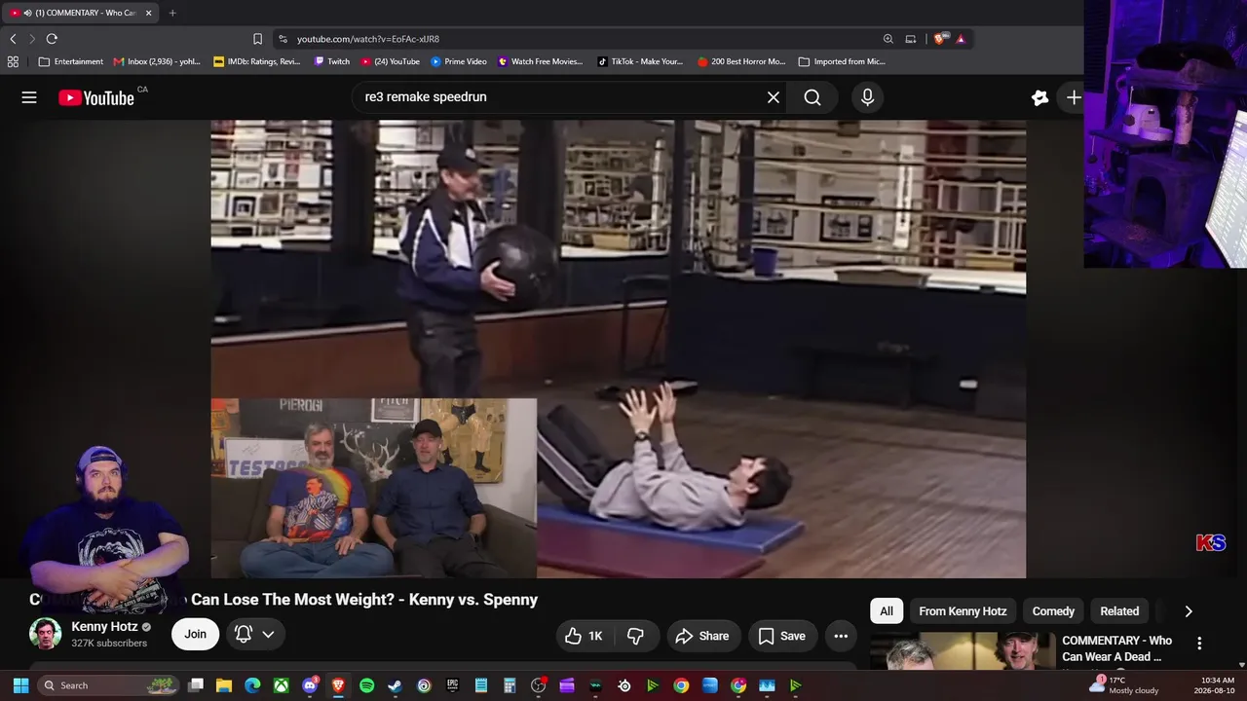This screenshot has width=1247, height=701.
Task: Select the All filter chip
Action: (887, 611)
